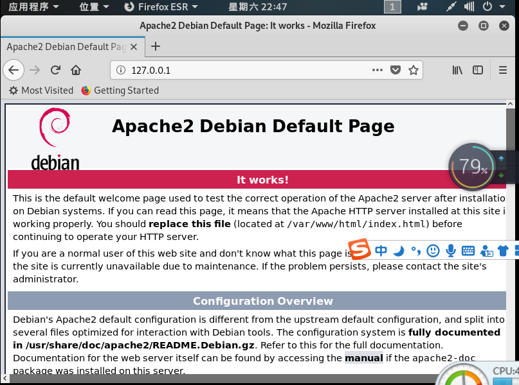Click the blue upload speed arrow
The width and height of the screenshot is (519, 385).
coord(501,158)
